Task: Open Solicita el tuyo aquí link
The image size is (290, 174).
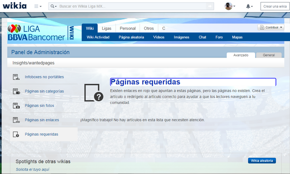Action: pos(33,169)
